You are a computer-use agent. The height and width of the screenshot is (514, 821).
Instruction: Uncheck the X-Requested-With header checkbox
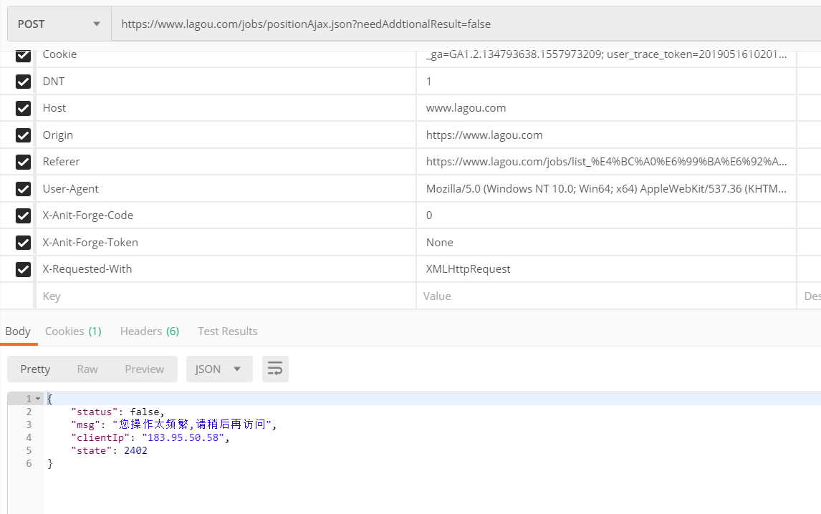tap(23, 269)
